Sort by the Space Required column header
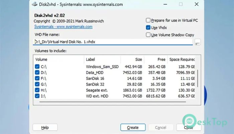This screenshot has width=234, height=134. point(181,59)
